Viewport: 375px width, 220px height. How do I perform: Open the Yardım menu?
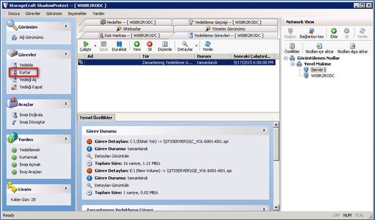(98, 13)
